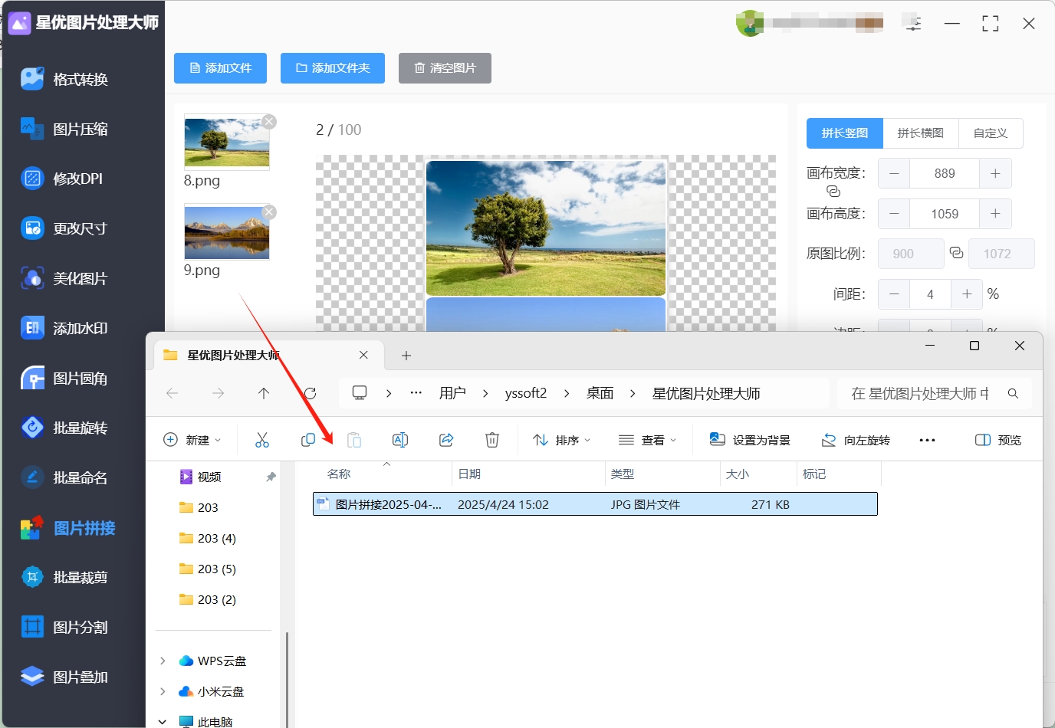Expand the WPS云盘 tree node
Viewport: 1055px width, 728px height.
coord(163,661)
